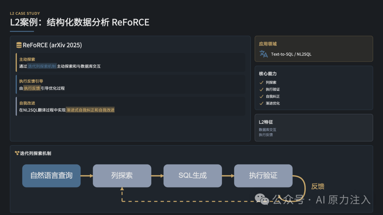The width and height of the screenshot is (383, 215).
Task: Click the database icon beside ReFoRCE heading
Action: (x=19, y=45)
